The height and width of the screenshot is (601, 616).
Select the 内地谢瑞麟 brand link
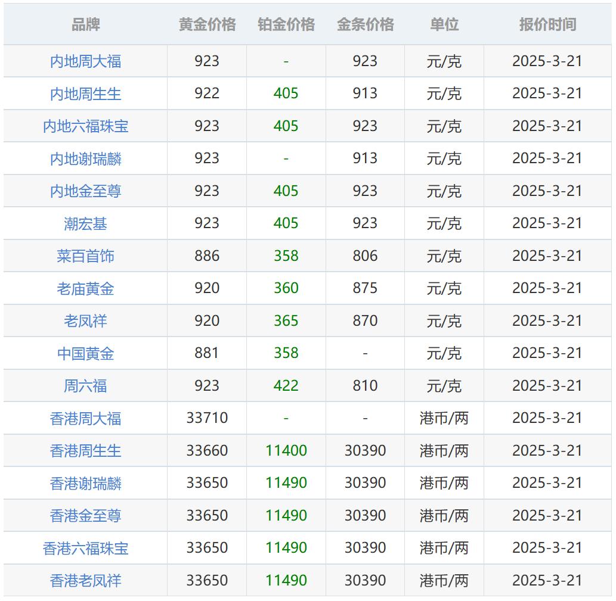[85, 158]
